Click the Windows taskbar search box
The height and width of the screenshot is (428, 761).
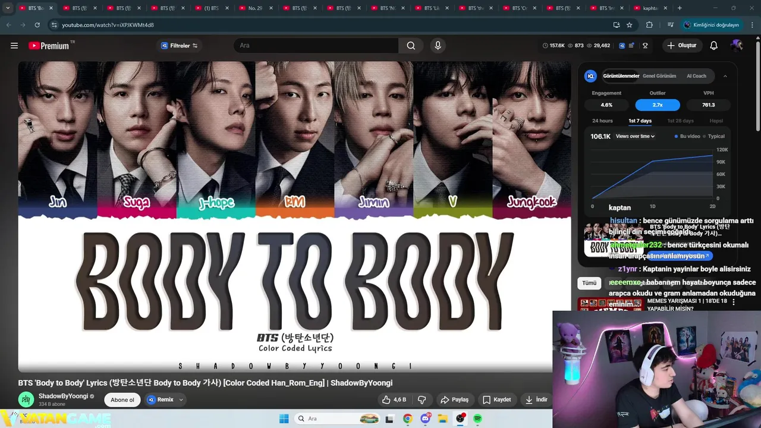pos(338,418)
